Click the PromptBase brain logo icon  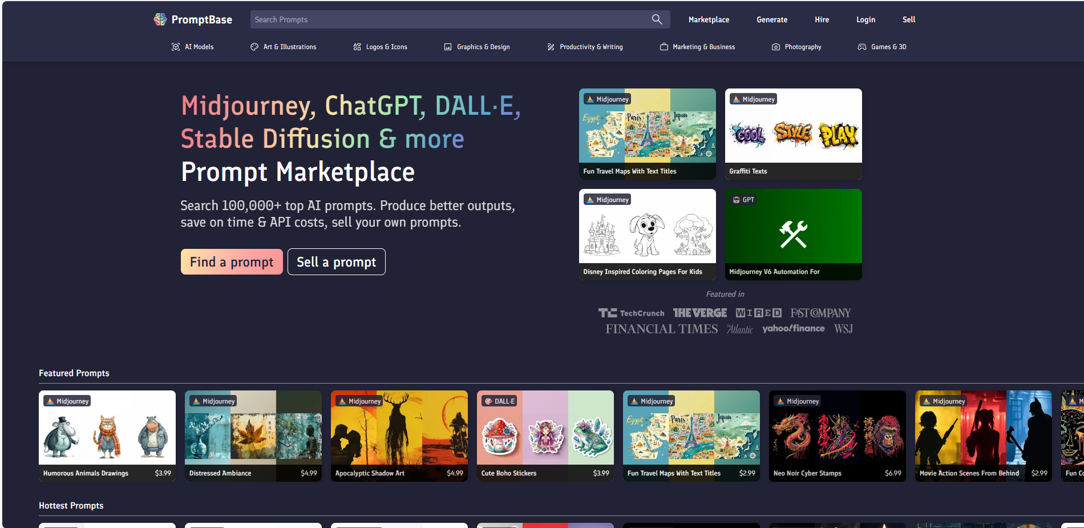coord(160,19)
